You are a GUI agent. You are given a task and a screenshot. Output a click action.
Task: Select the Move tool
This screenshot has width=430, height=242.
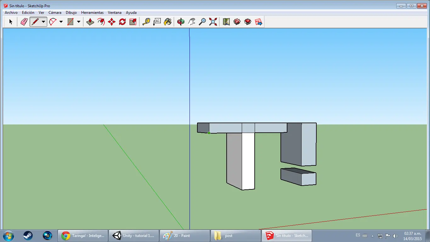click(x=112, y=22)
